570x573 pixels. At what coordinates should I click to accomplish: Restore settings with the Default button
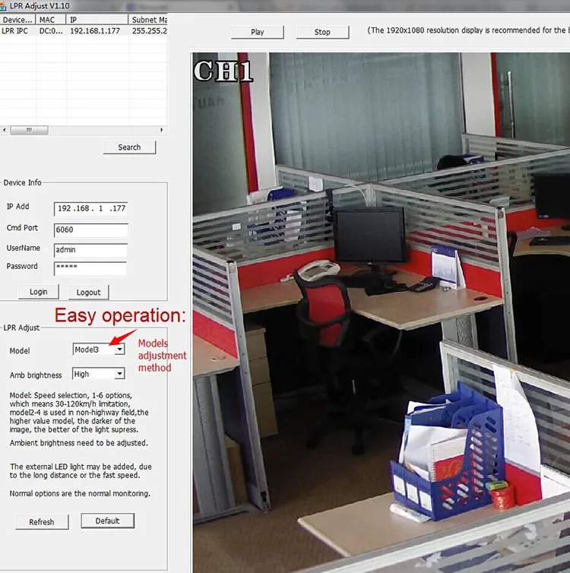107,521
